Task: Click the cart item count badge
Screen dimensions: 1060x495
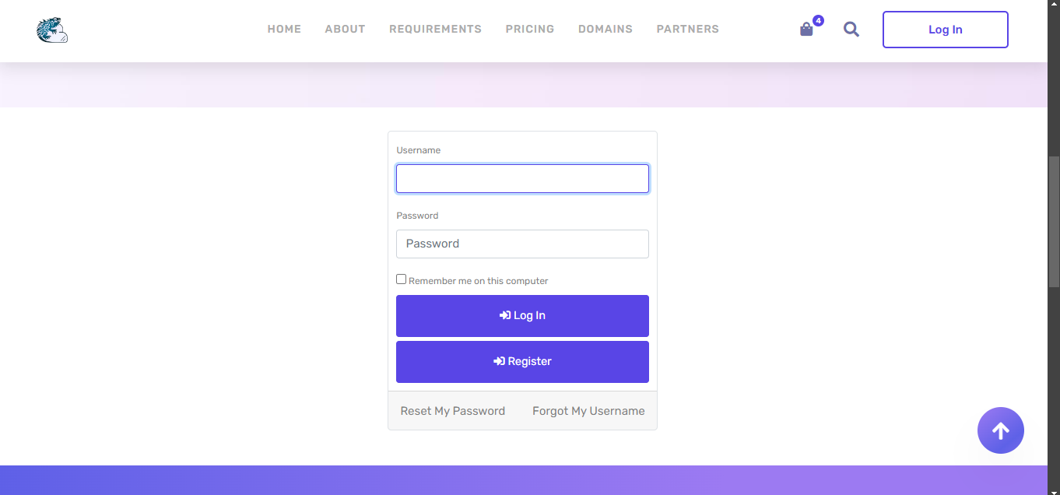Action: coord(818,20)
